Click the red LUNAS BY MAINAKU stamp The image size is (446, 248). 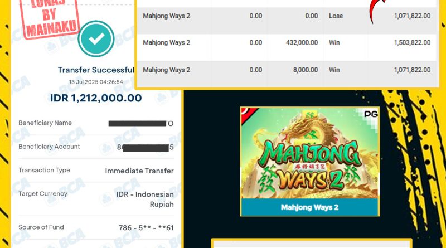50,19
